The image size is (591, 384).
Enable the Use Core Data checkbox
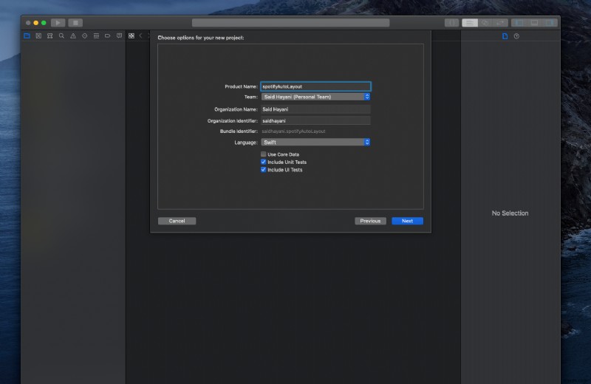[x=264, y=154]
